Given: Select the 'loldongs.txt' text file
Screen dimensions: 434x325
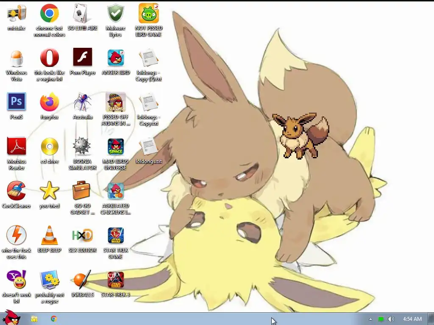Looking at the screenshot, I should pos(149,146).
